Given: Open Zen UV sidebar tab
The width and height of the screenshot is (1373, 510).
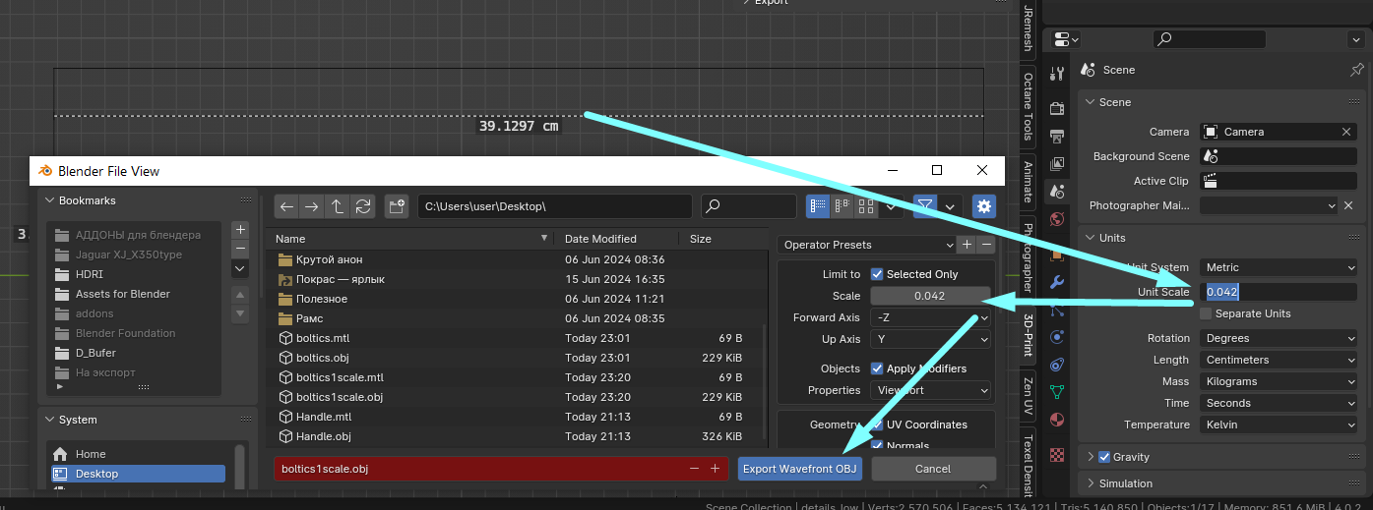Looking at the screenshot, I should tap(1028, 394).
